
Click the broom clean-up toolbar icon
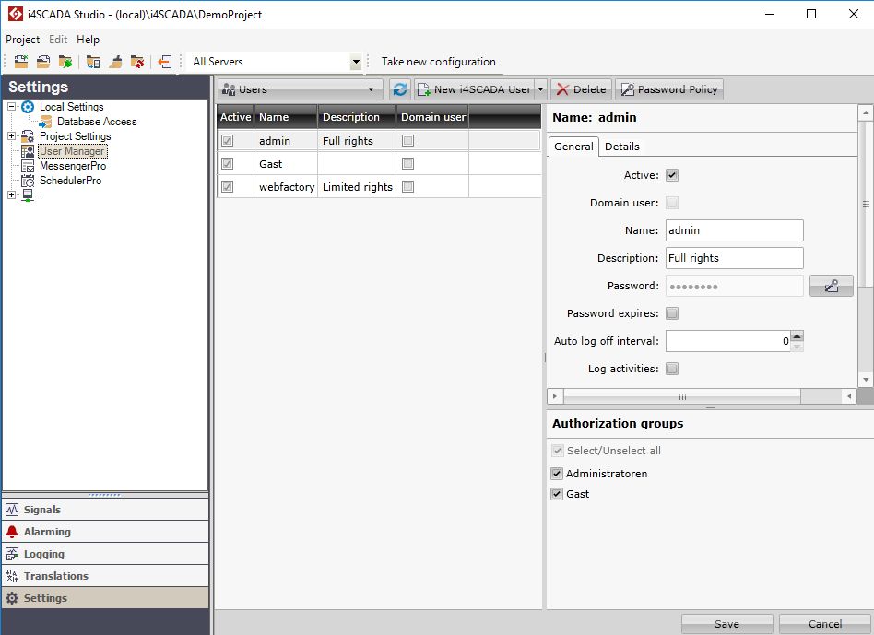click(x=115, y=62)
